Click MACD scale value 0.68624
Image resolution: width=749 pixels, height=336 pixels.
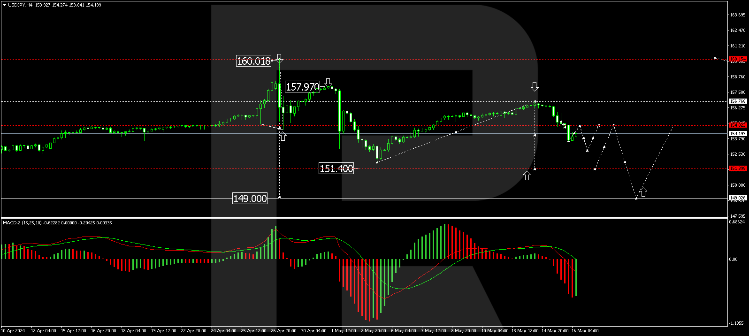point(737,222)
